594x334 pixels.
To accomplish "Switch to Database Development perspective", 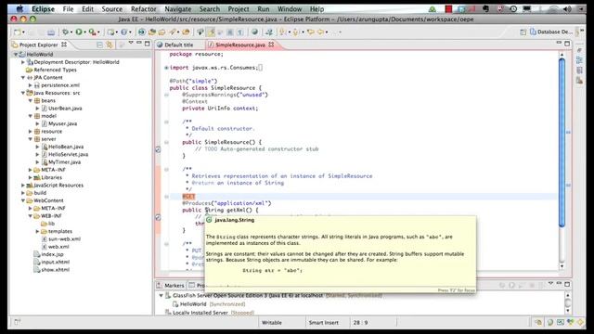I will [551, 32].
